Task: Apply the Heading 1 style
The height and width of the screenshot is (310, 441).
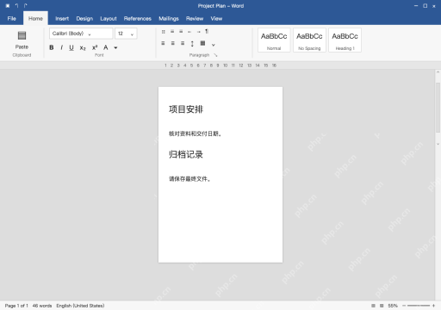Action: pyautogui.click(x=345, y=40)
